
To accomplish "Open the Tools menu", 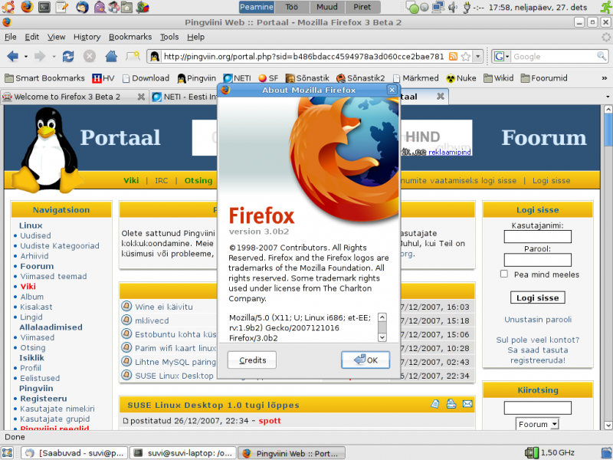I will point(169,37).
